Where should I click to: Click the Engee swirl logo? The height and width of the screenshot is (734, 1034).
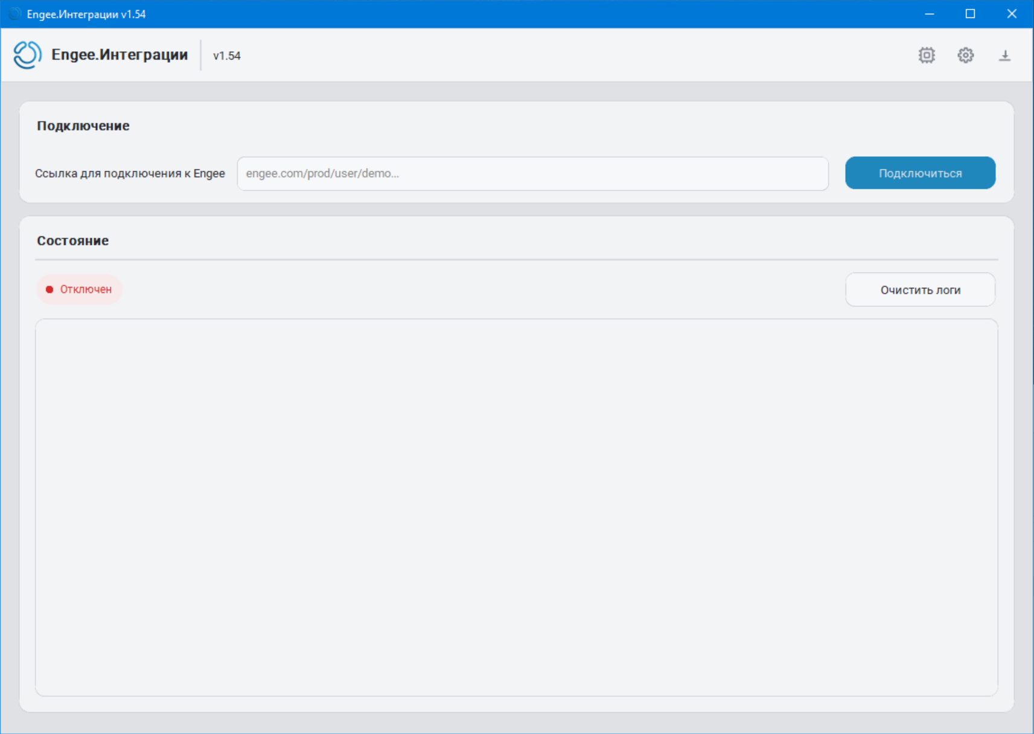click(27, 55)
